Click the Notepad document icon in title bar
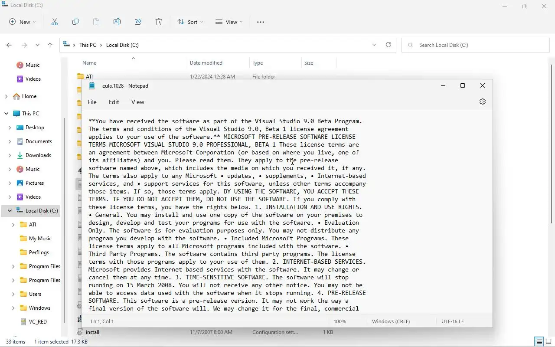This screenshot has width=555, height=347. (x=91, y=86)
